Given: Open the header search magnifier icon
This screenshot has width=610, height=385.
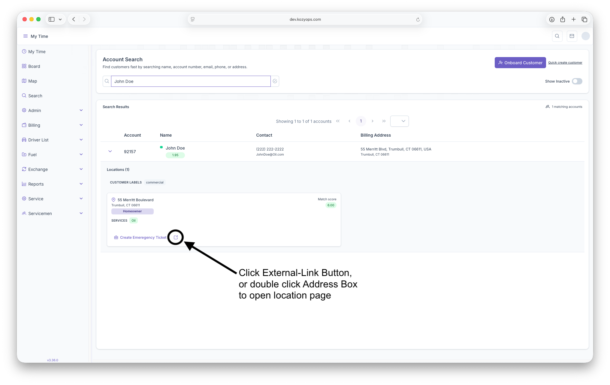Looking at the screenshot, I should click(x=557, y=36).
